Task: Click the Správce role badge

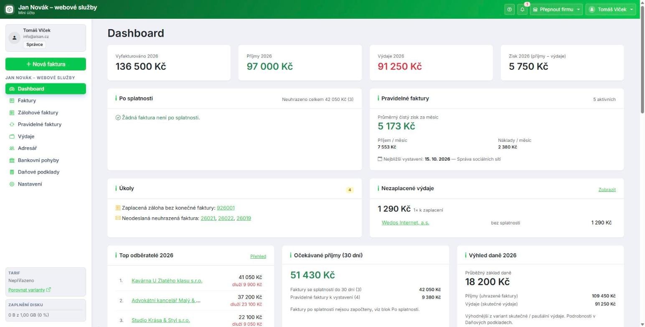Action: point(34,45)
